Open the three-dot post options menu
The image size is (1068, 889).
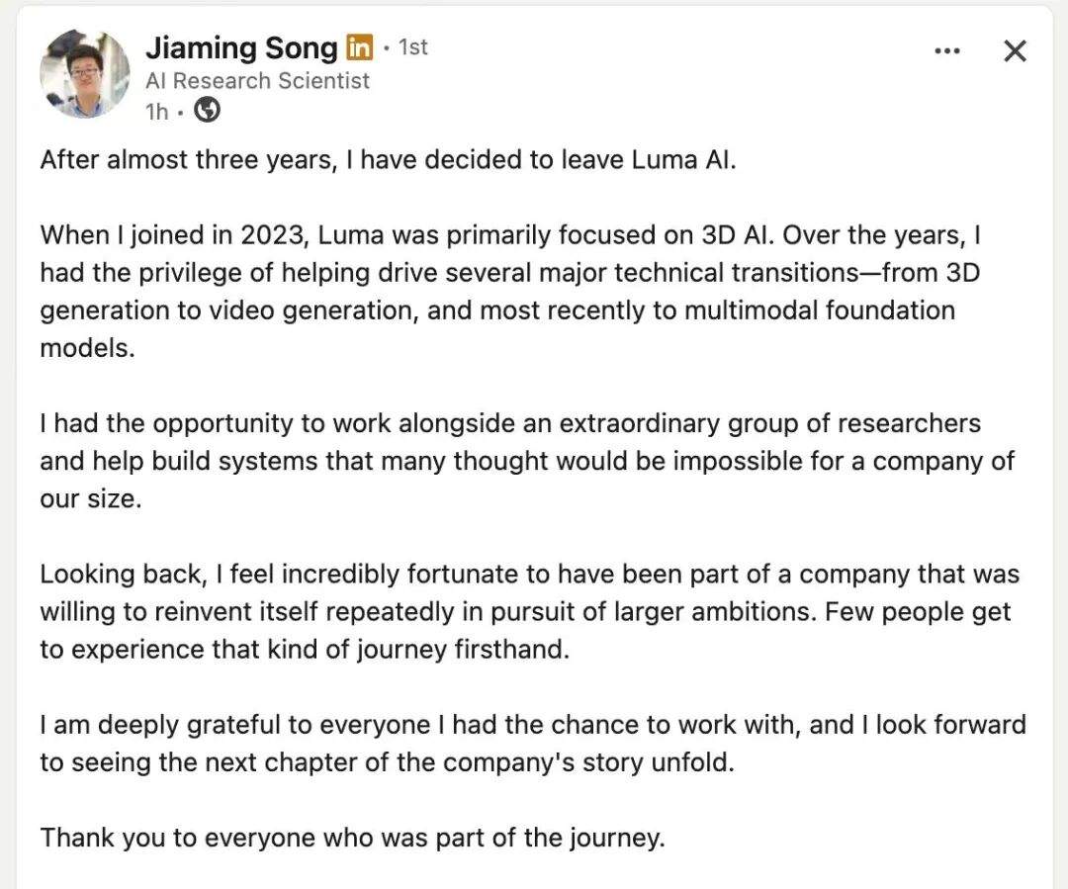coord(946,51)
